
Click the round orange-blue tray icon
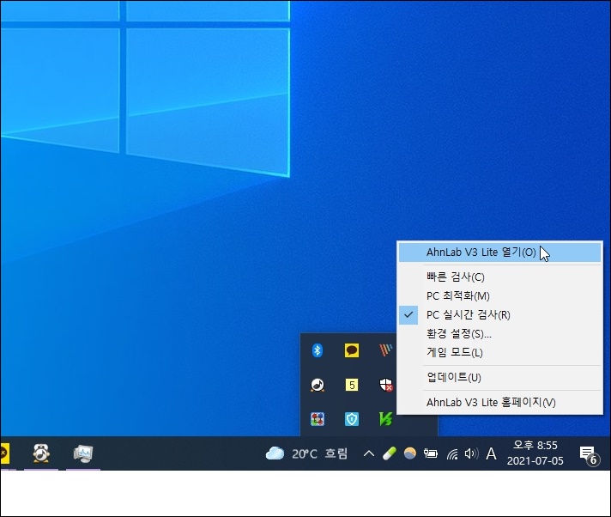pyautogui.click(x=409, y=453)
